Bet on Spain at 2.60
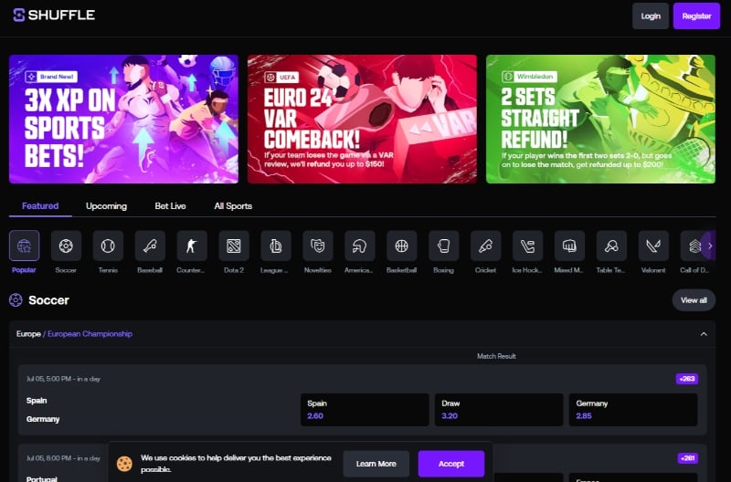 pos(365,410)
